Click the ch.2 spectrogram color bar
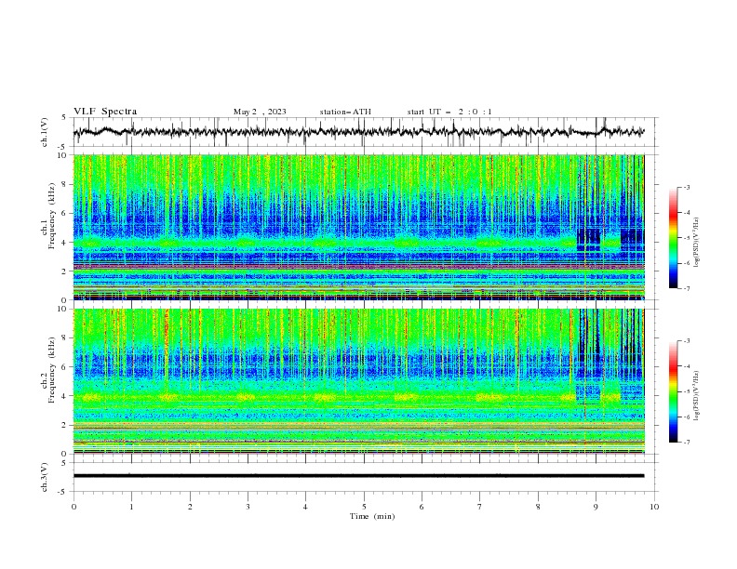Screen dimensions: 737x569 click(673, 391)
